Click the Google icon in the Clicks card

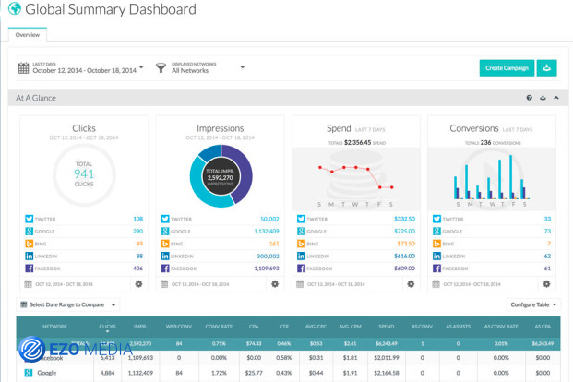click(29, 232)
